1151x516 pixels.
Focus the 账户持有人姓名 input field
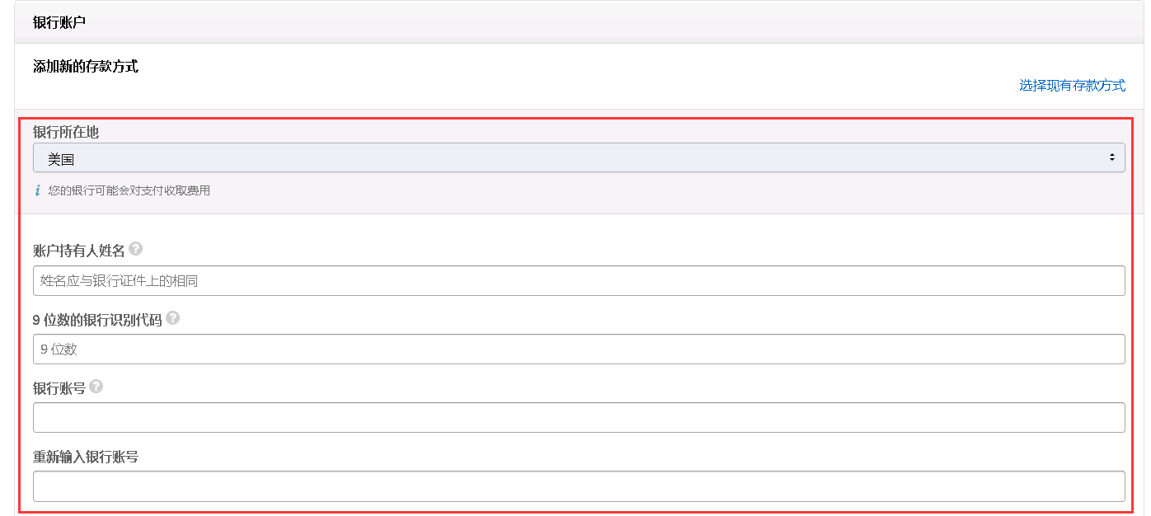tap(578, 281)
